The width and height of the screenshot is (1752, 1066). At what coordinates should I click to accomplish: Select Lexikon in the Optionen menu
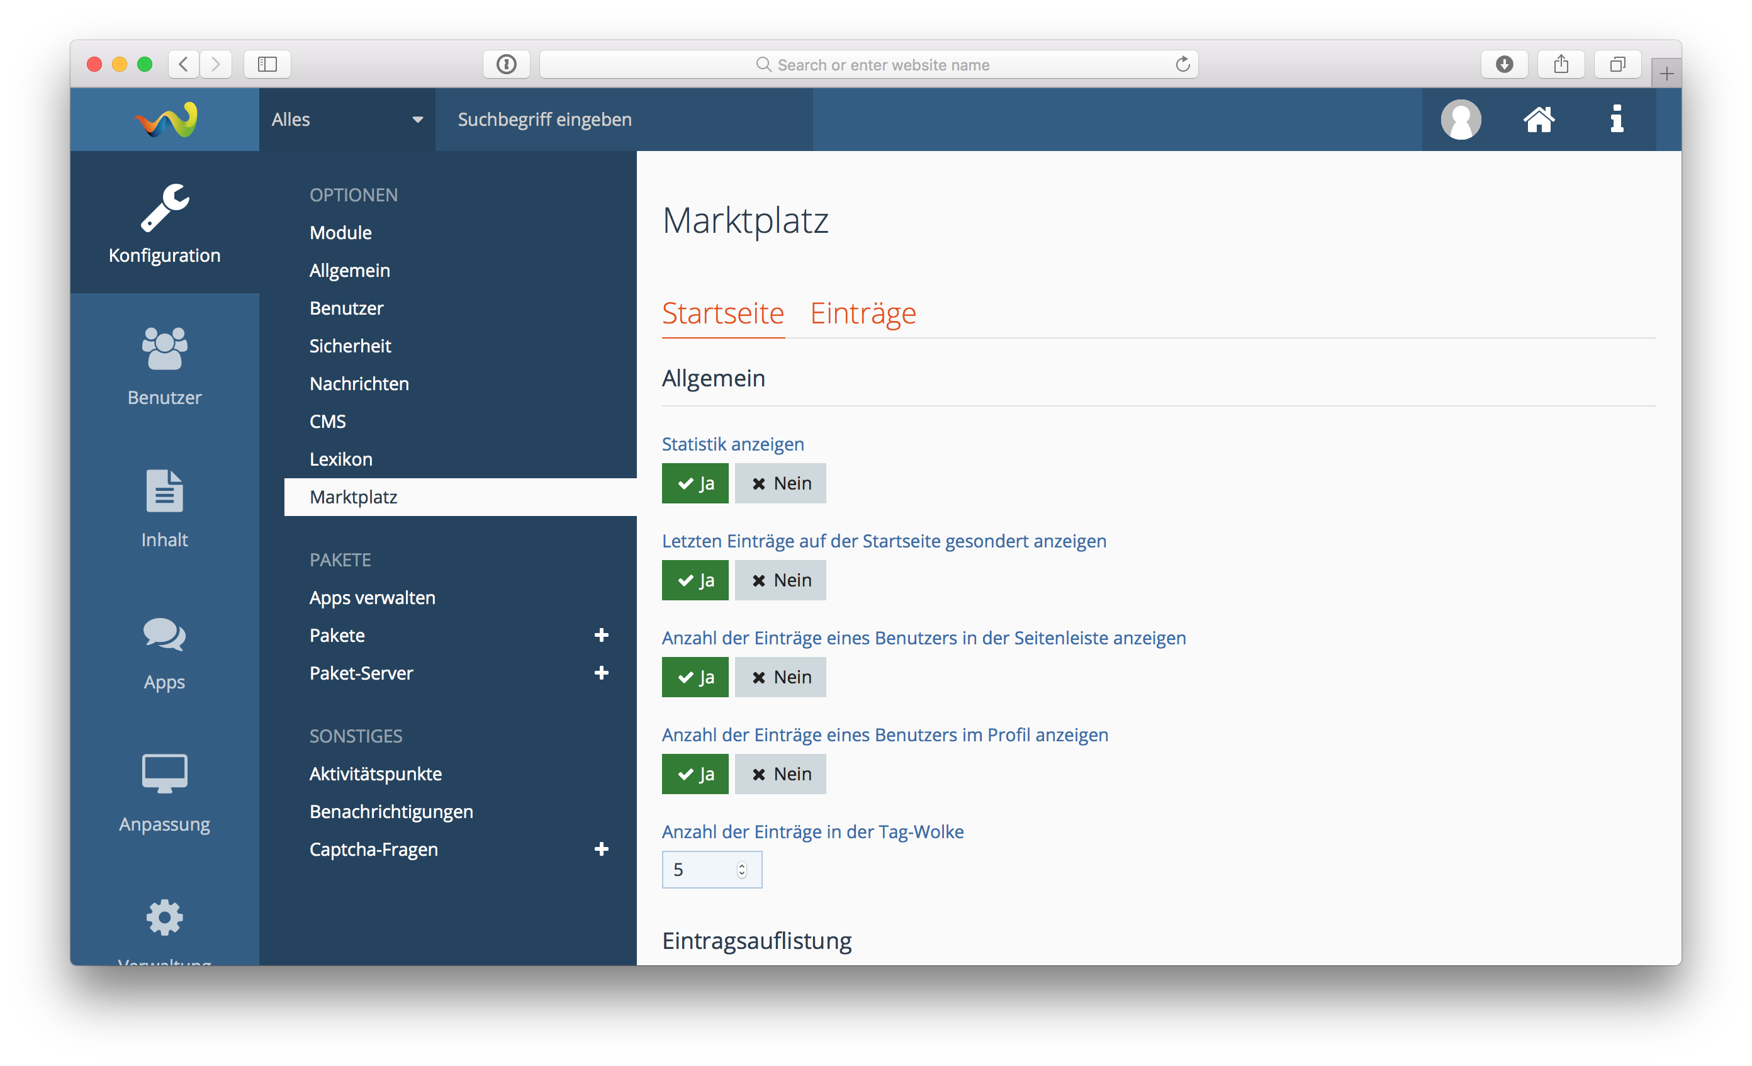pos(340,459)
